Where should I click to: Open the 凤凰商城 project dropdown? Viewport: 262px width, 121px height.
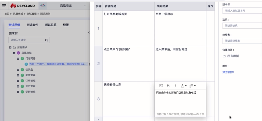click(x=73, y=6)
